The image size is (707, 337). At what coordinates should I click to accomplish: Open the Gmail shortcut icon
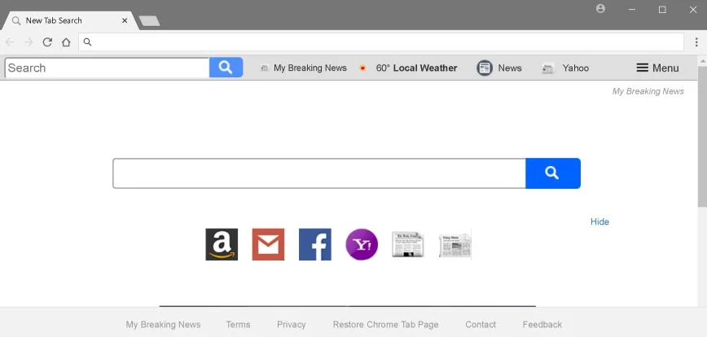pyautogui.click(x=268, y=244)
